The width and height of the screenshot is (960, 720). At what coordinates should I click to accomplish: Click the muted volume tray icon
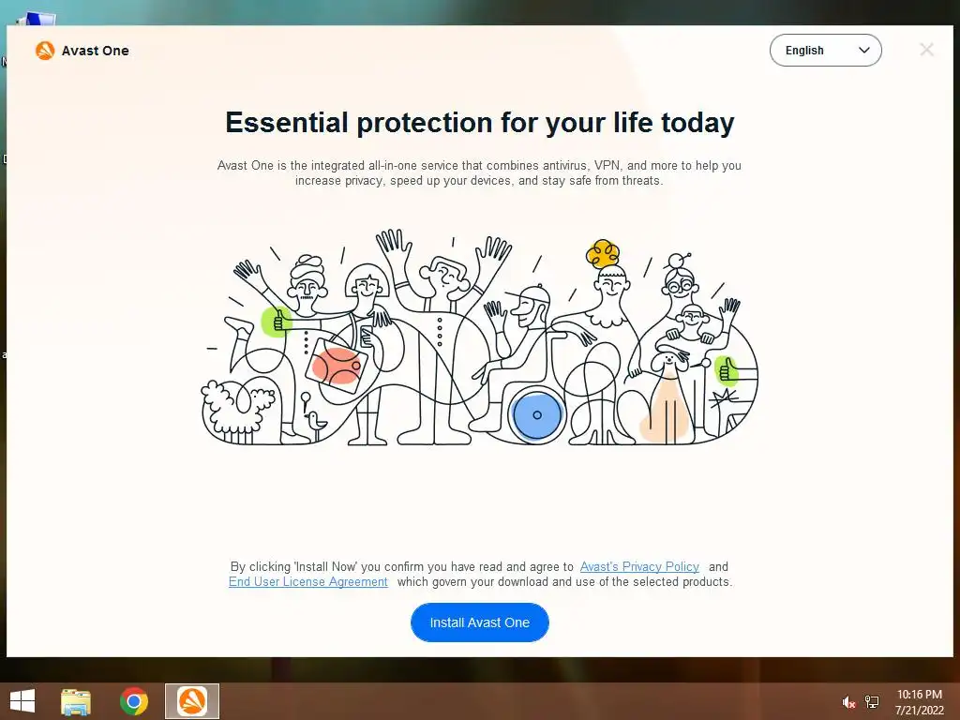847,702
